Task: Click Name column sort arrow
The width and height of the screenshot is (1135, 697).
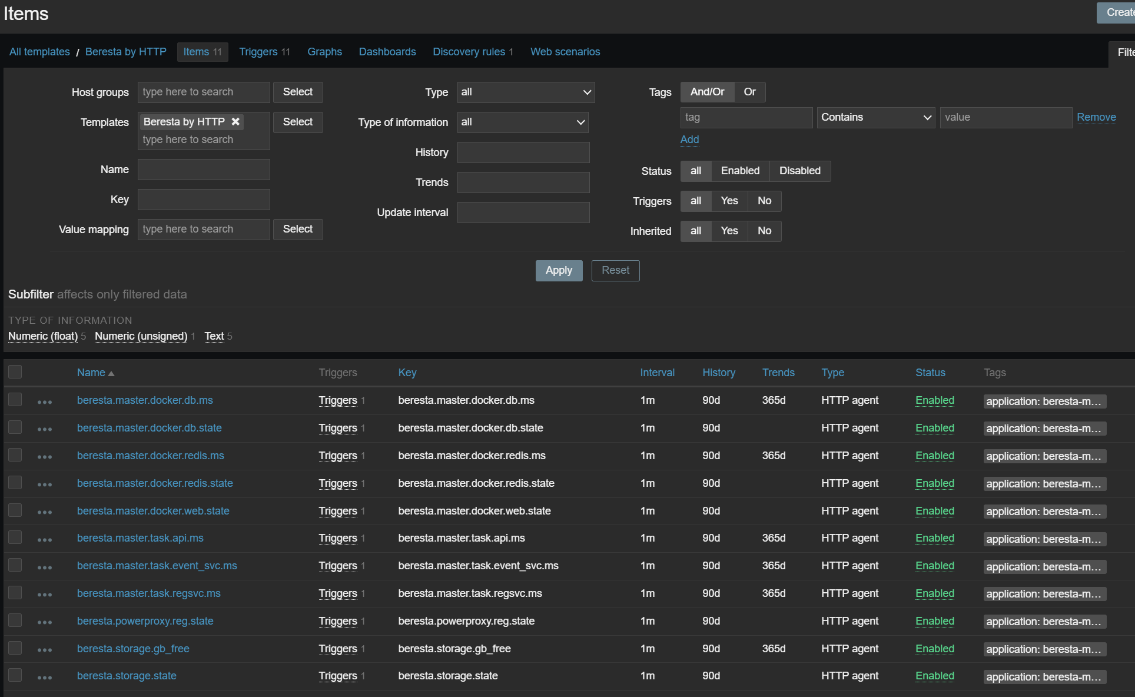Action: (111, 373)
